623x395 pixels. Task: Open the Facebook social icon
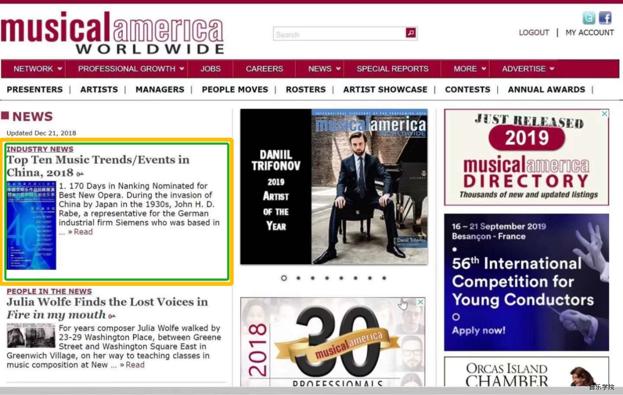point(605,18)
